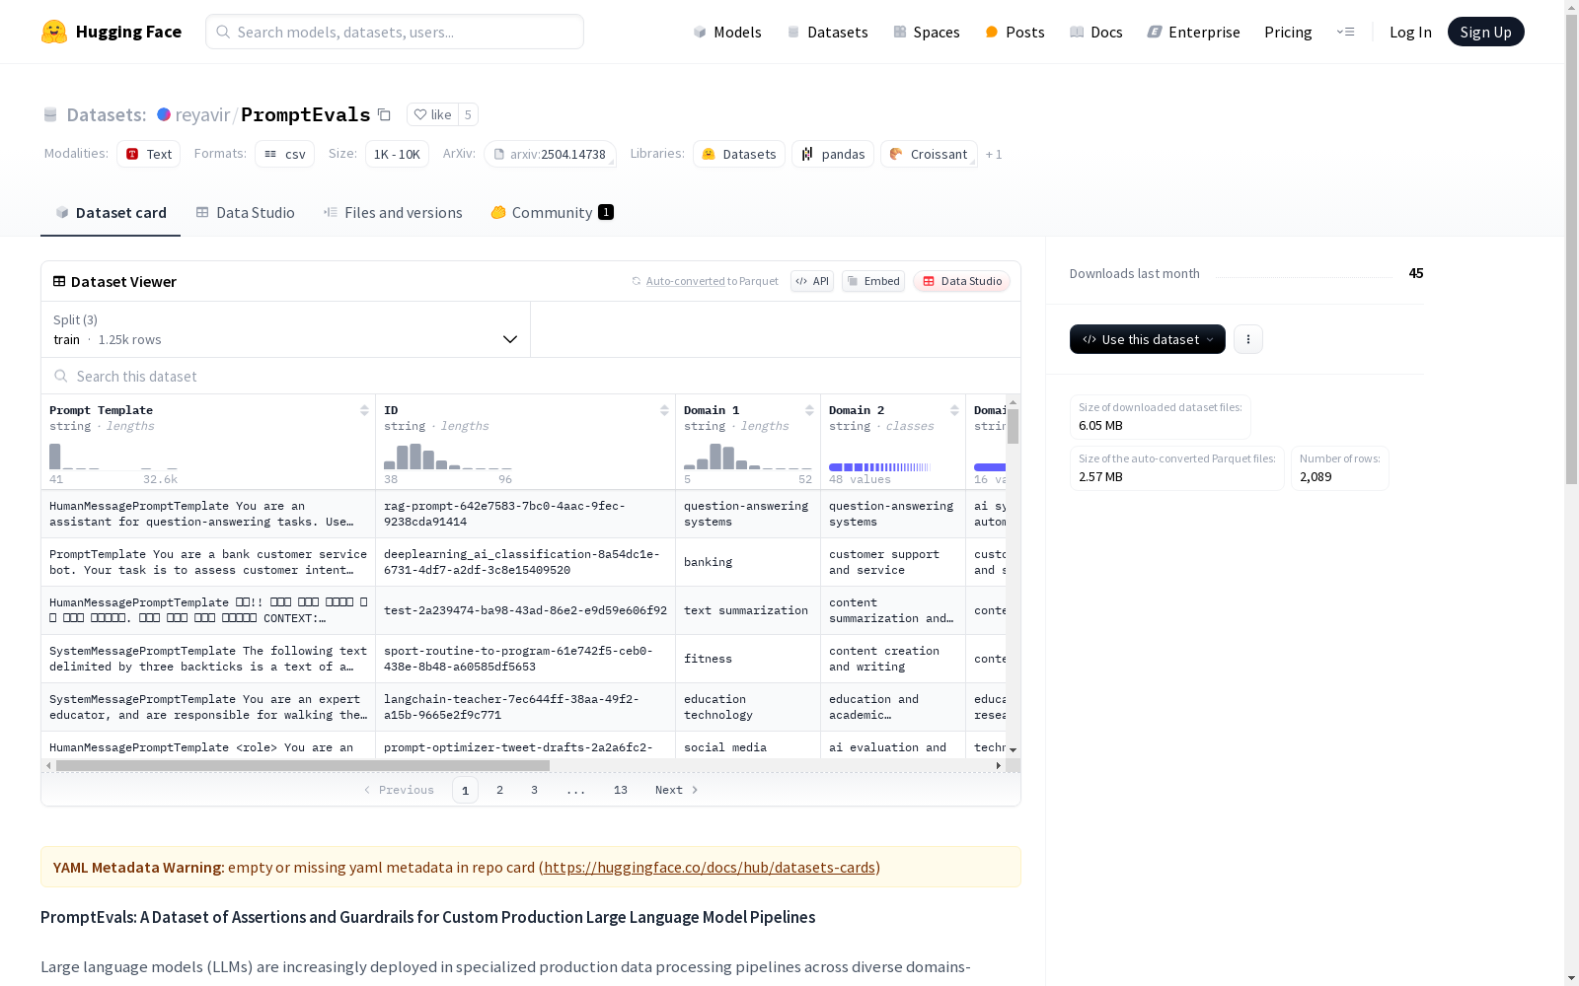This screenshot has width=1579, height=986.
Task: Show the +1 additional libraries
Action: 994,154
